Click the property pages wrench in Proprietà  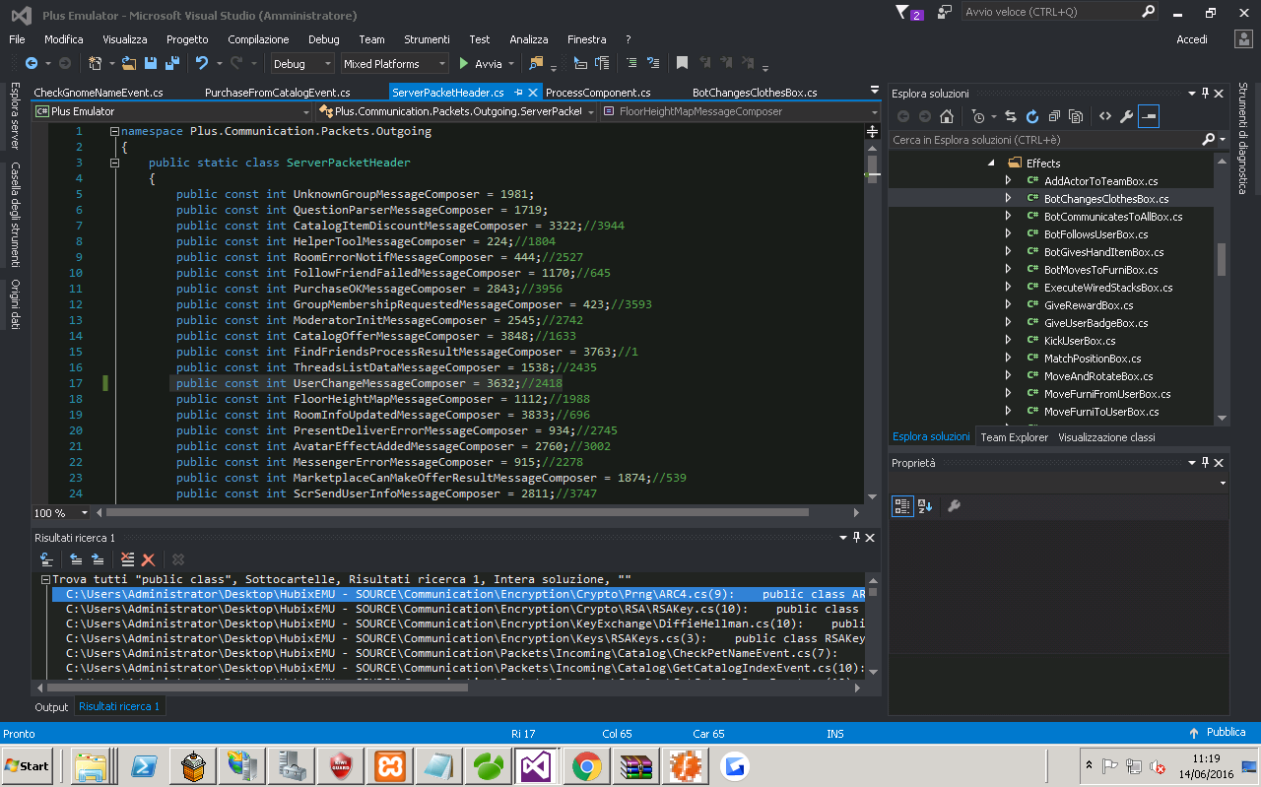(x=953, y=506)
